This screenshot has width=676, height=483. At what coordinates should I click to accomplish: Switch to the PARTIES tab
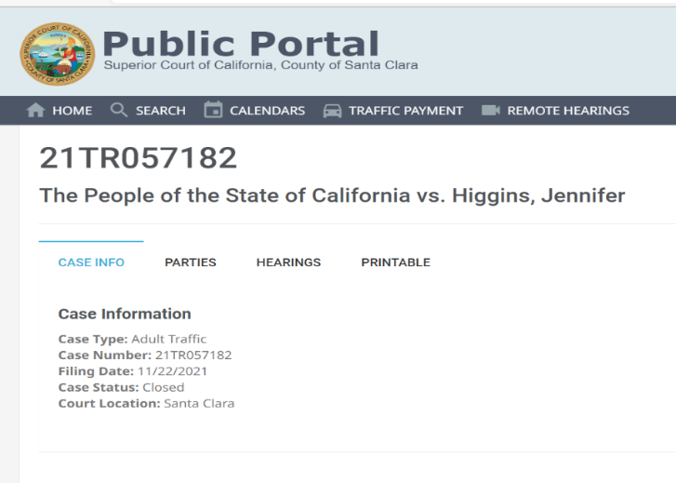tap(191, 262)
